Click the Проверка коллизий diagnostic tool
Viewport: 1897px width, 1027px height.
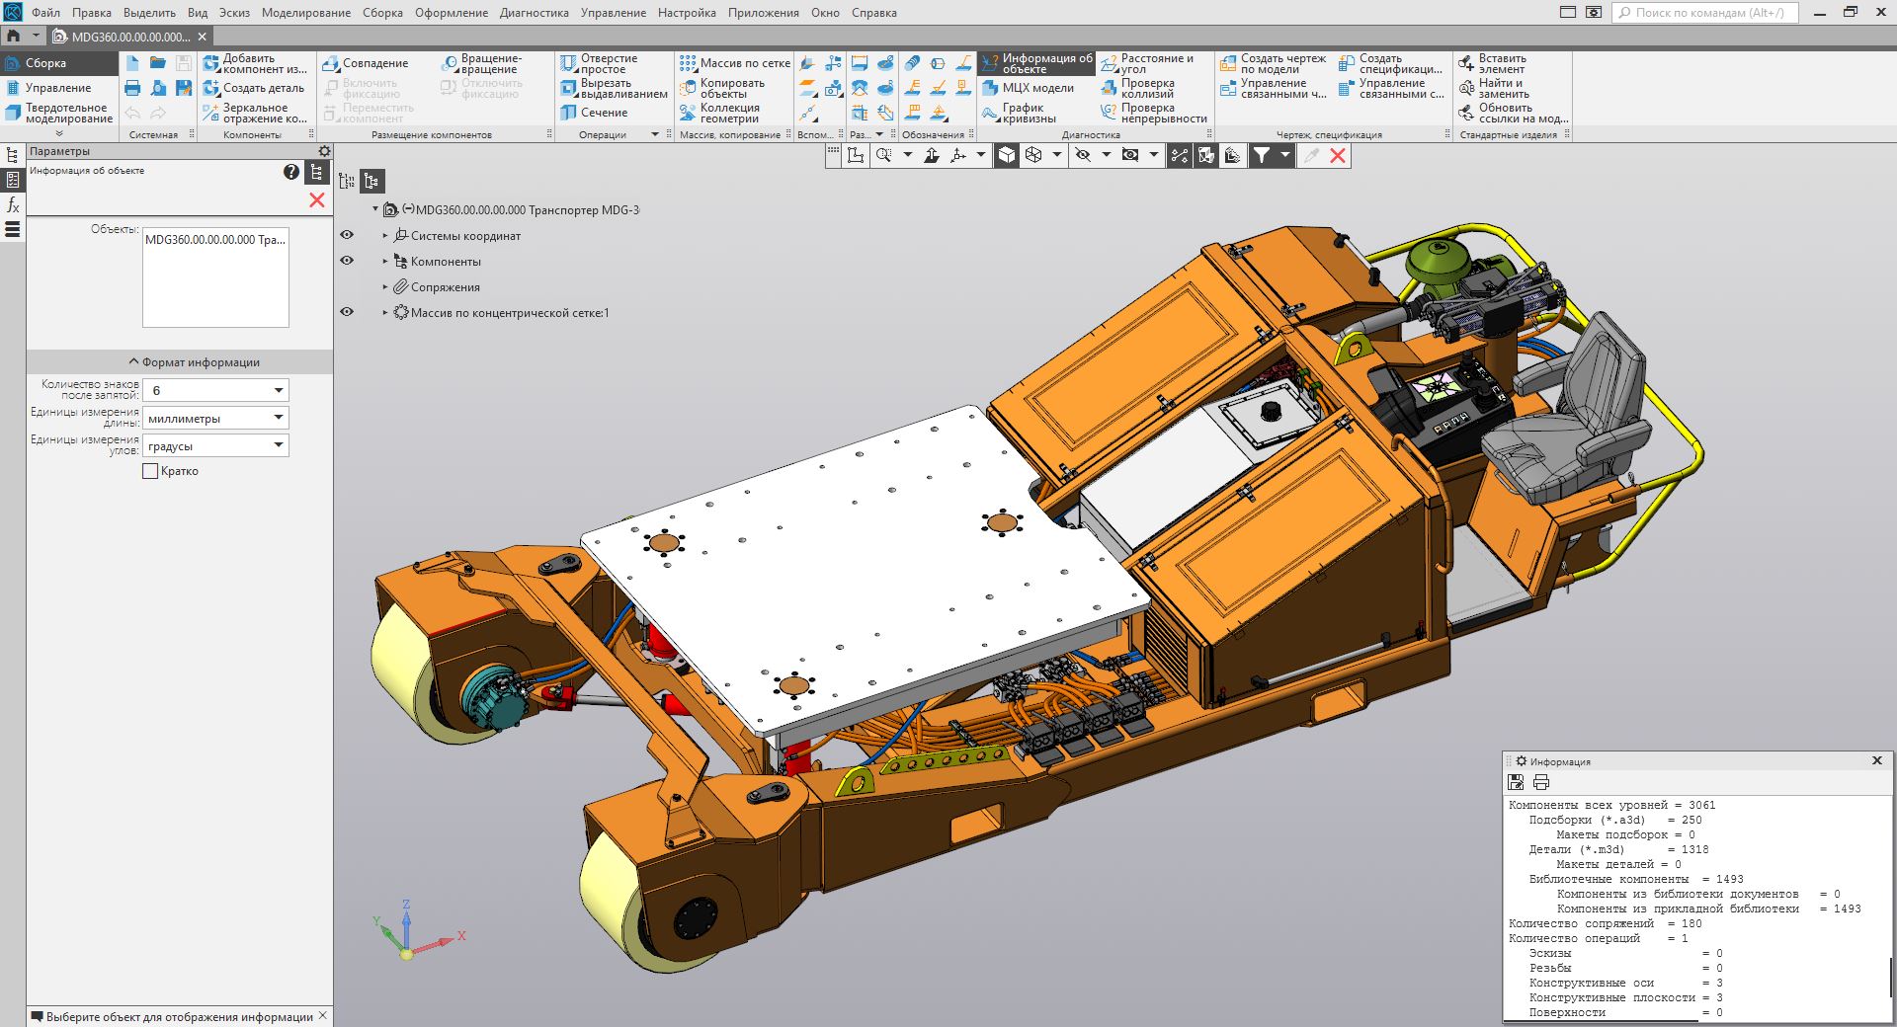(1146, 88)
